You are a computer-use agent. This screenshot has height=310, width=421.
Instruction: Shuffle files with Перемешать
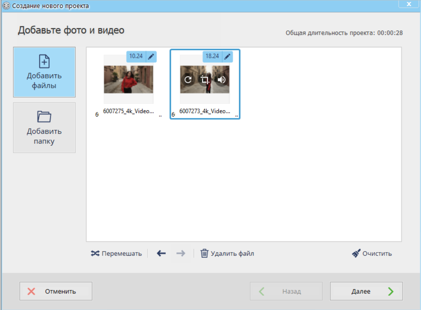(116, 253)
